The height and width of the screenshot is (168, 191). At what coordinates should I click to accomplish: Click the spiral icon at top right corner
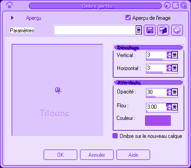click(183, 5)
